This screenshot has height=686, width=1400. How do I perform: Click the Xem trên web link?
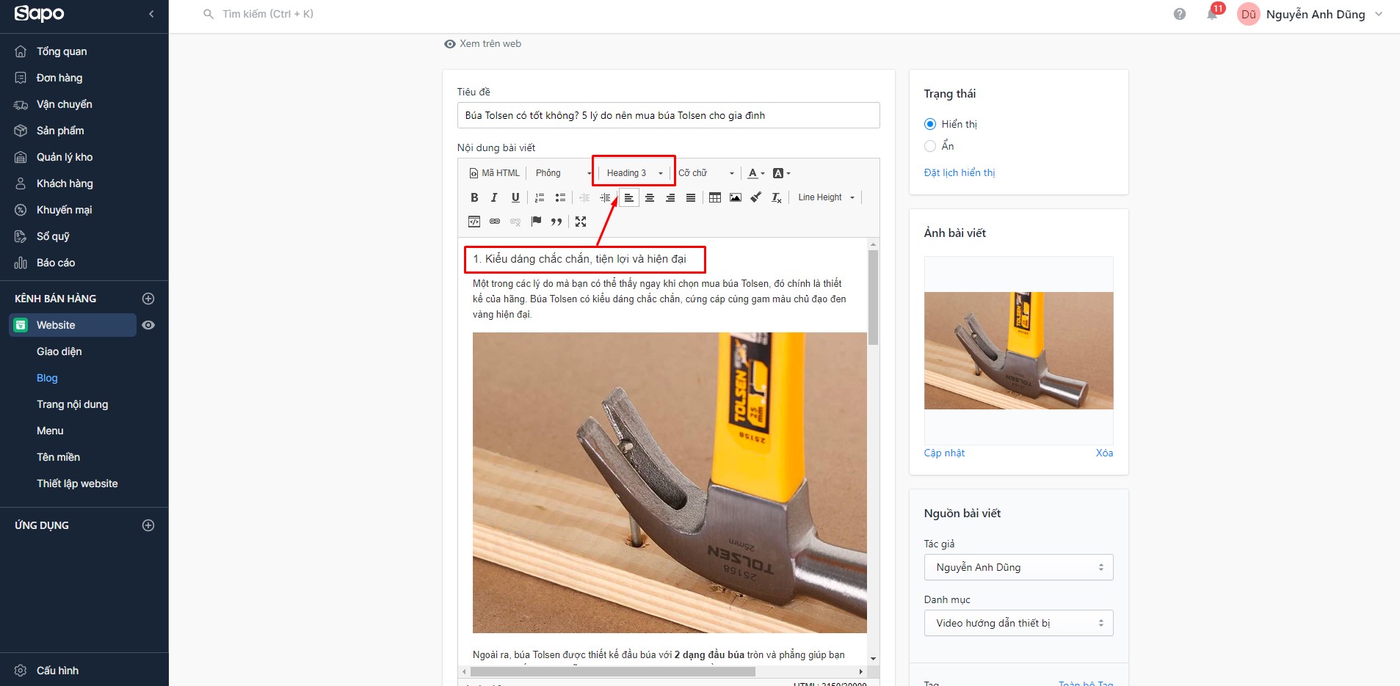coord(482,44)
